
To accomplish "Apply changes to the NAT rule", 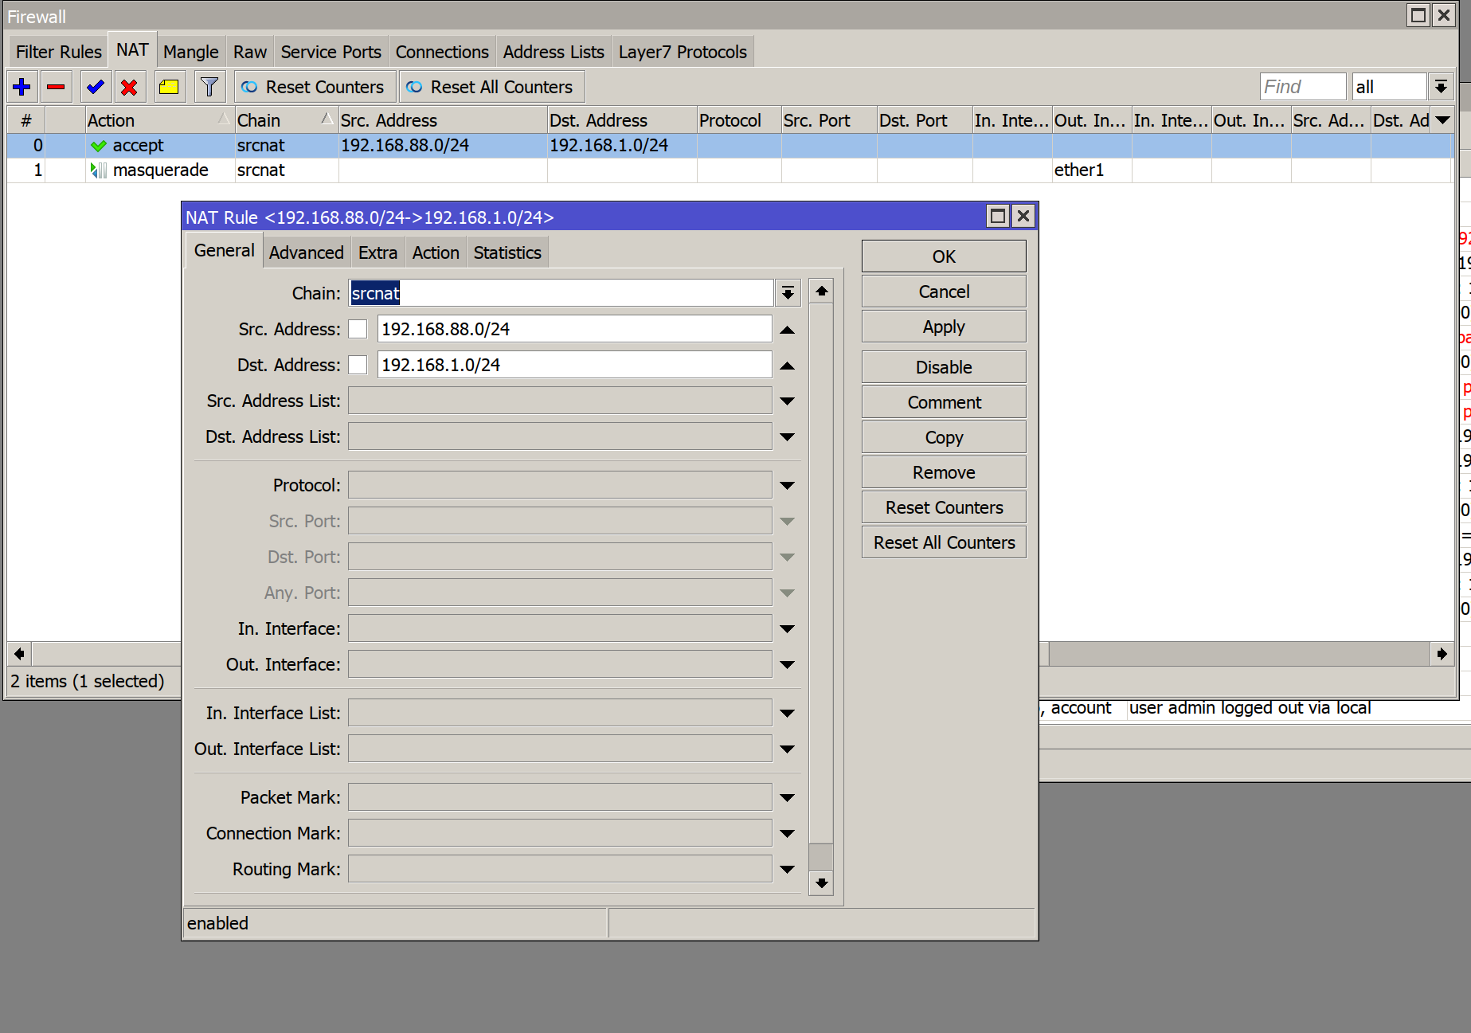I will coord(943,326).
